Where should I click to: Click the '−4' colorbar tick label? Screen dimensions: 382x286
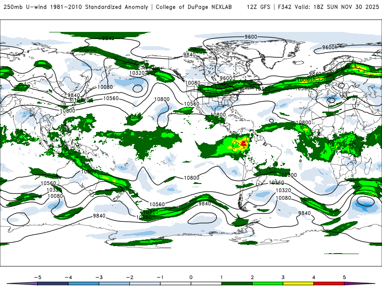click(x=68, y=277)
